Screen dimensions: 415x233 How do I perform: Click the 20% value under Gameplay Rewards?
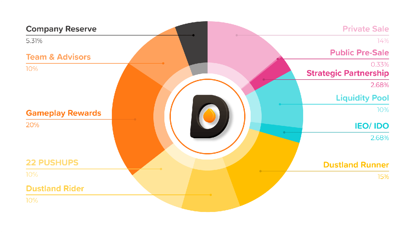pyautogui.click(x=32, y=125)
